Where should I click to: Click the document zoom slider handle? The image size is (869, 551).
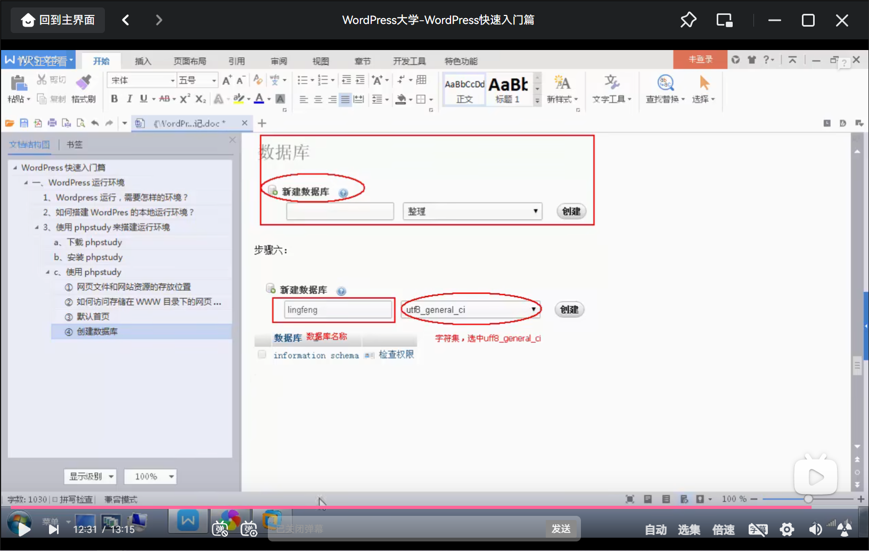coord(808,499)
